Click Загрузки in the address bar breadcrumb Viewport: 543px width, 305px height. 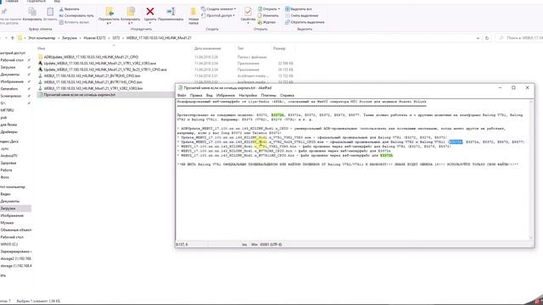[70, 38]
